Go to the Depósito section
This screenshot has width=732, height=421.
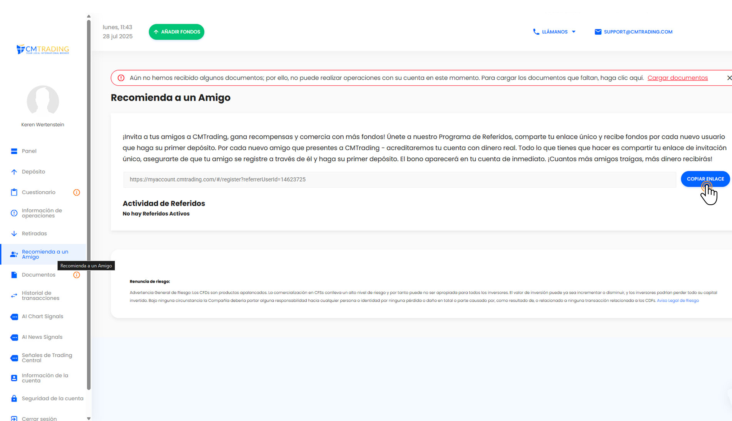click(43, 172)
